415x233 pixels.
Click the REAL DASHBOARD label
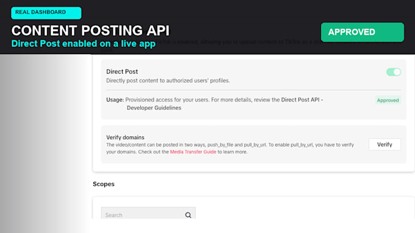tap(46, 13)
